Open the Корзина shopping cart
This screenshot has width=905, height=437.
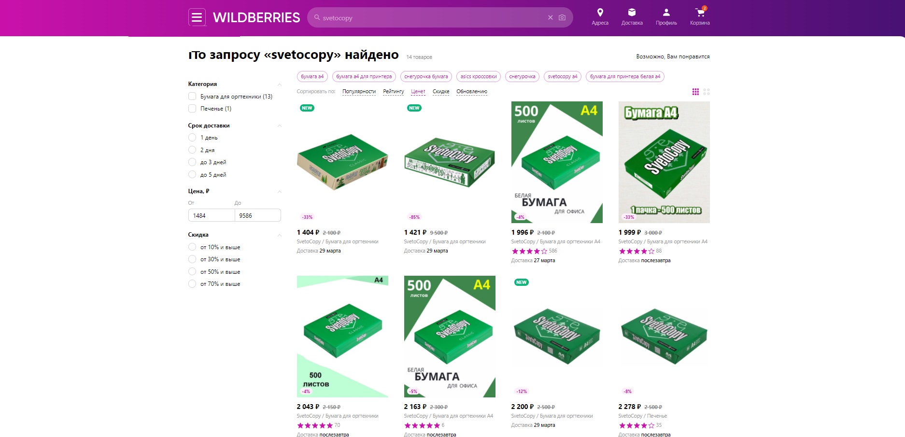point(700,13)
